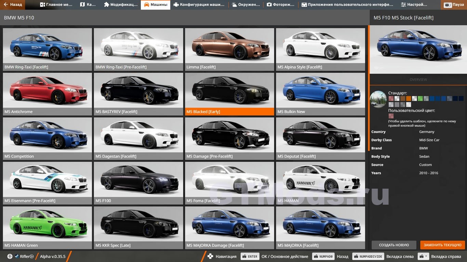Go back with the Назад button
Image resolution: width=467 pixels, height=262 pixels.
click(13, 5)
